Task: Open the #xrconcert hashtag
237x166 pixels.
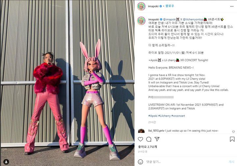Action: [x=178, y=116]
